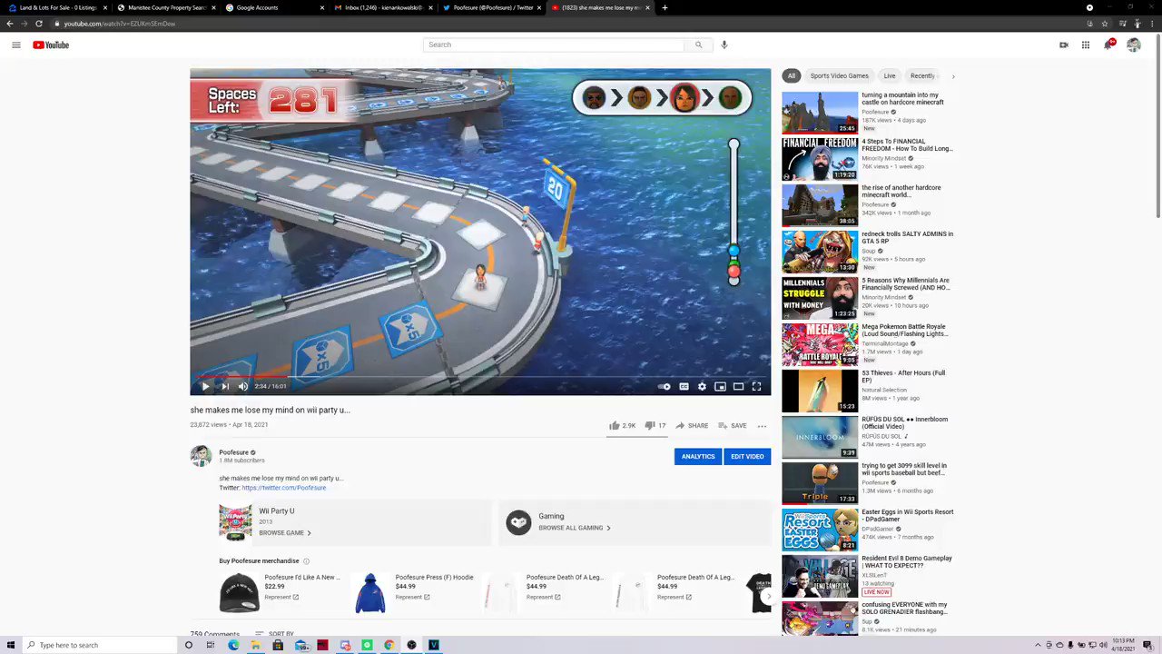The image size is (1162, 654).
Task: Open the notifications bell
Action: coord(1108,45)
